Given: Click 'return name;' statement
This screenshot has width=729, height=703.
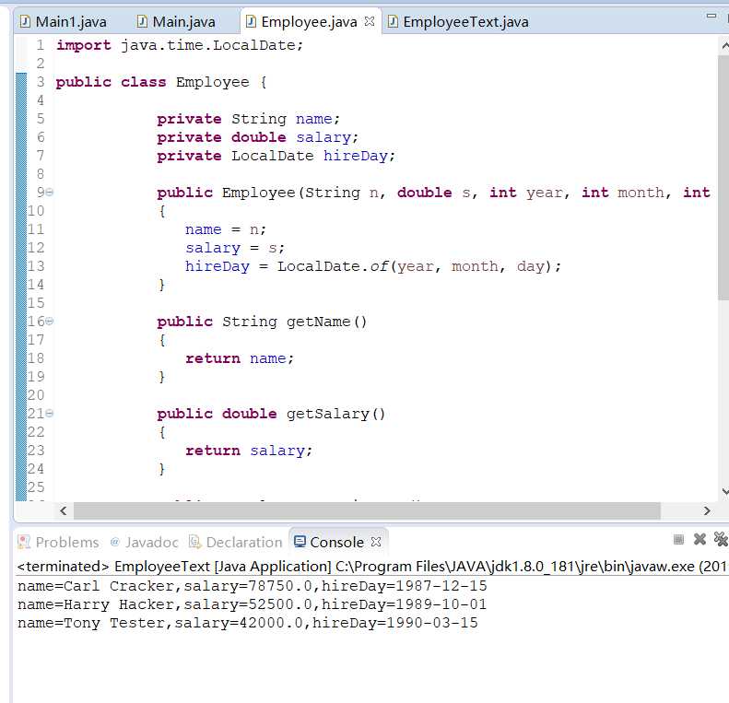Looking at the screenshot, I should coord(240,358).
